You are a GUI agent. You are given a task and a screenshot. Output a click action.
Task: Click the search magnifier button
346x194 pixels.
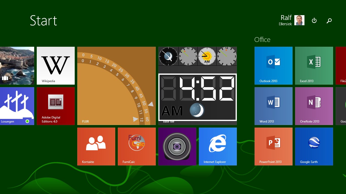pos(329,21)
